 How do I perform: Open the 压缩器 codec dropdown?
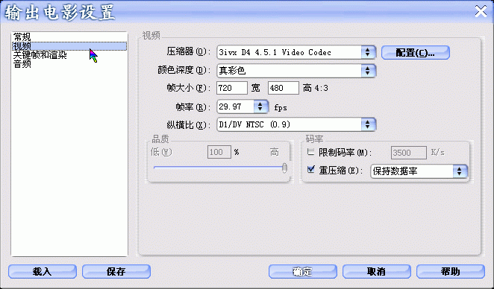(x=296, y=52)
